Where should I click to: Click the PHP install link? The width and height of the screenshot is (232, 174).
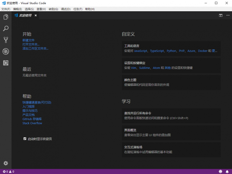coord(182,51)
